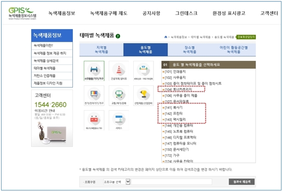Click the 1544·2660 customer center phone number
This screenshot has width=282, height=191.
(x=50, y=105)
